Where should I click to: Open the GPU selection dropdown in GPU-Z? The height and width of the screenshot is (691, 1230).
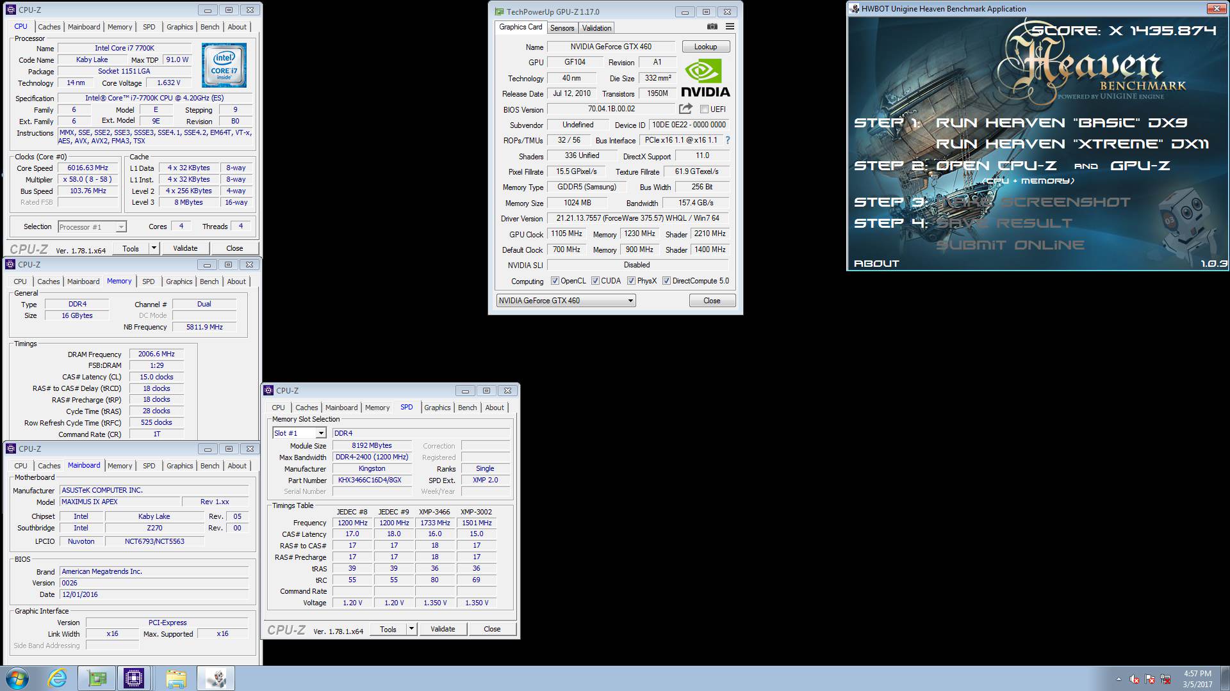pos(566,301)
